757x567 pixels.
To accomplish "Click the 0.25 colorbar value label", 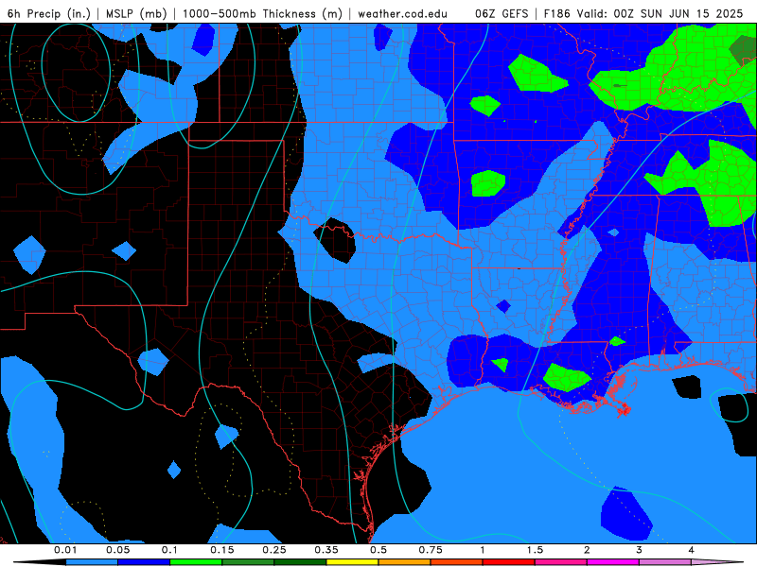I will tap(274, 550).
